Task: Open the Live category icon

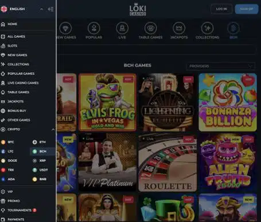Action: pyautogui.click(x=122, y=28)
